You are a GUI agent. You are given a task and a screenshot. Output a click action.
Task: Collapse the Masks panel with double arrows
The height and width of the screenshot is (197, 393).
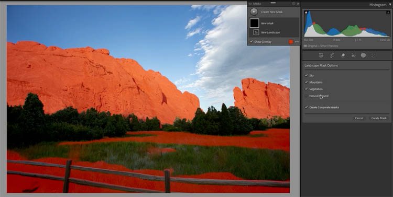[x=298, y=4]
